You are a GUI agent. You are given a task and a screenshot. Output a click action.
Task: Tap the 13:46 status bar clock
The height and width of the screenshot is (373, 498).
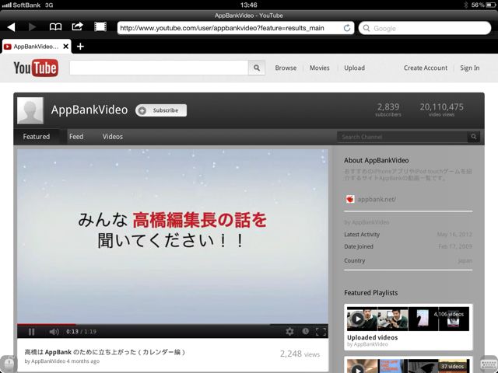pyautogui.click(x=249, y=5)
